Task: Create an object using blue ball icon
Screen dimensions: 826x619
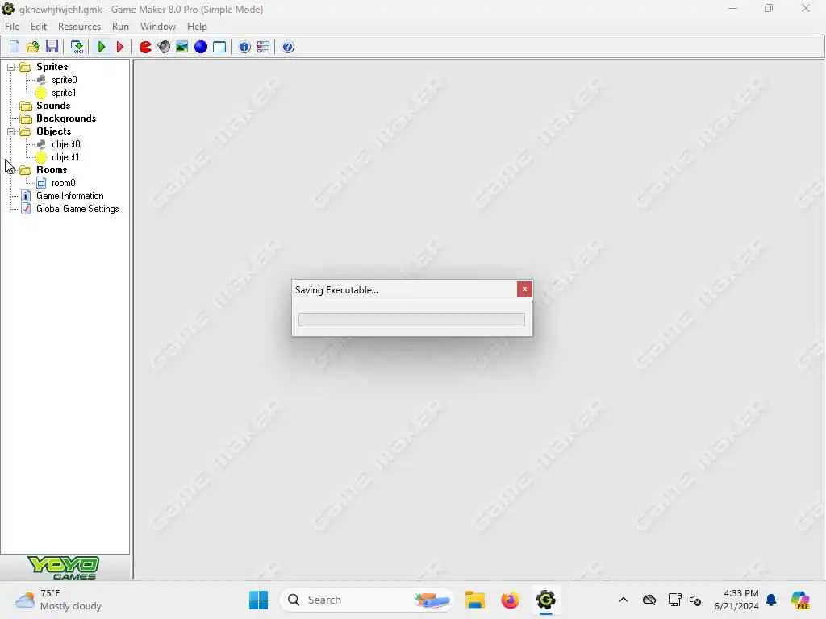Action: coord(201,47)
